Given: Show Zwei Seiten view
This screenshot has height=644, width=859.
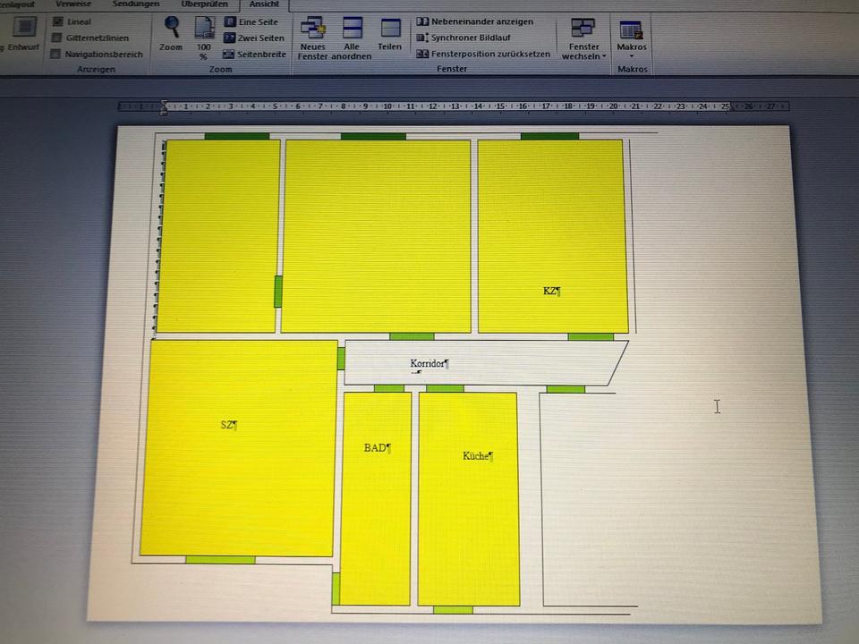Looking at the screenshot, I should pos(254,38).
